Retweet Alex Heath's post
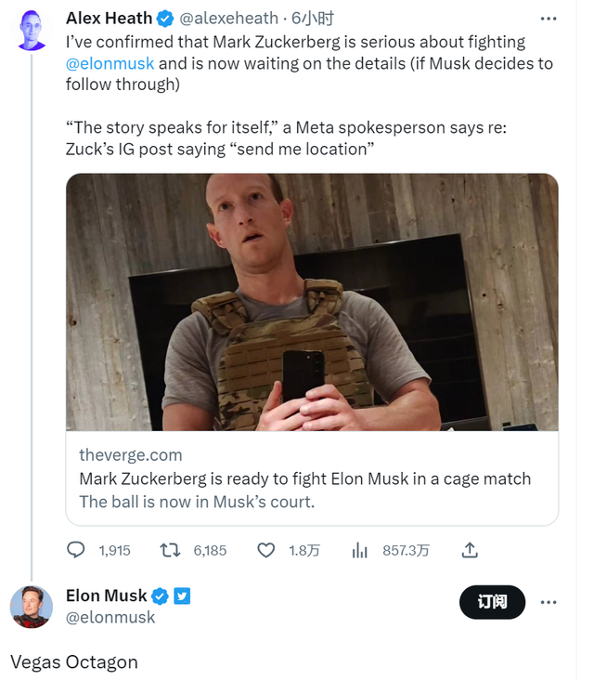The height and width of the screenshot is (681, 594). tap(171, 550)
